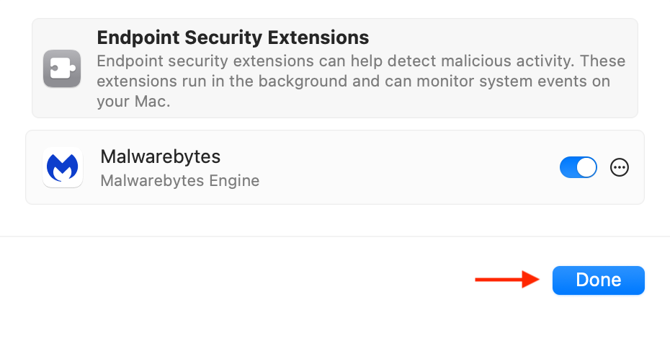The height and width of the screenshot is (341, 670).
Task: Click the word "Engine" under Malwarebytes
Action: click(235, 180)
